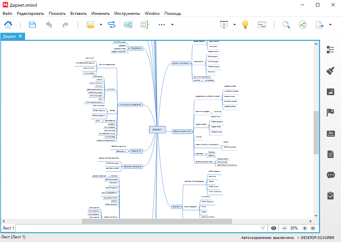Switch to the Директ document tab
Screen dimensions: 341x242
[9, 36]
